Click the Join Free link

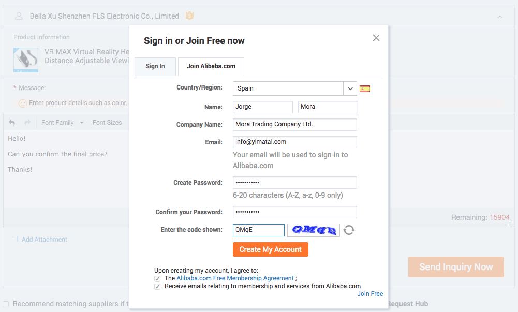(x=370, y=294)
